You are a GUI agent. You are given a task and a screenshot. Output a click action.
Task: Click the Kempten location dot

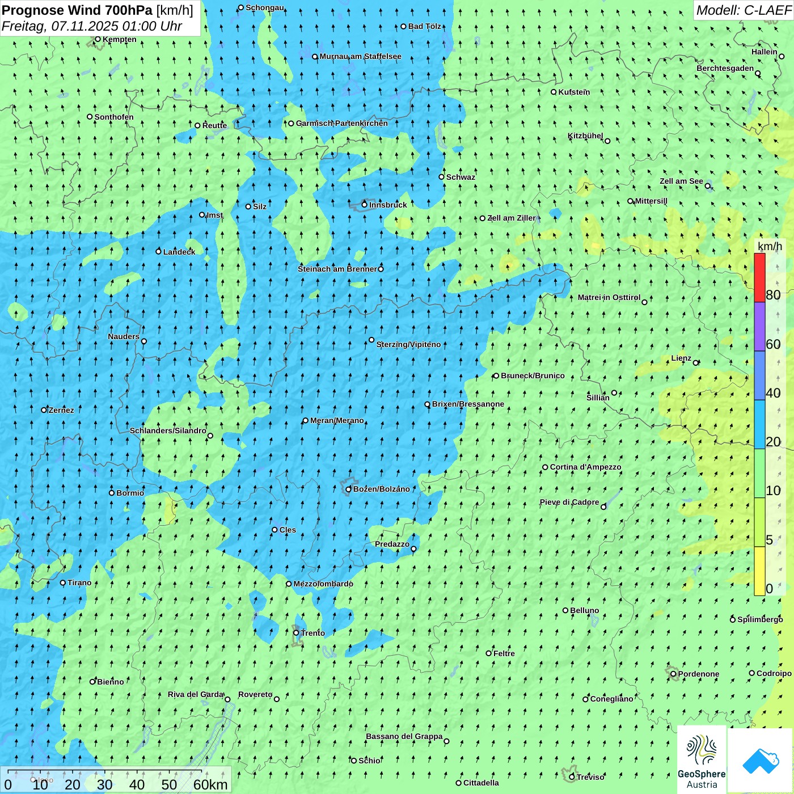pos(98,39)
